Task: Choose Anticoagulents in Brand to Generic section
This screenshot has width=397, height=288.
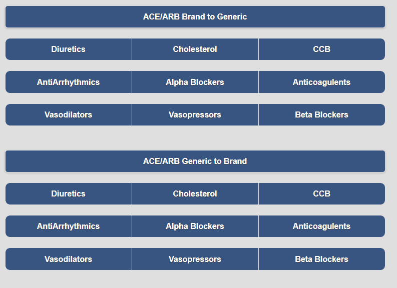Action: click(322, 82)
